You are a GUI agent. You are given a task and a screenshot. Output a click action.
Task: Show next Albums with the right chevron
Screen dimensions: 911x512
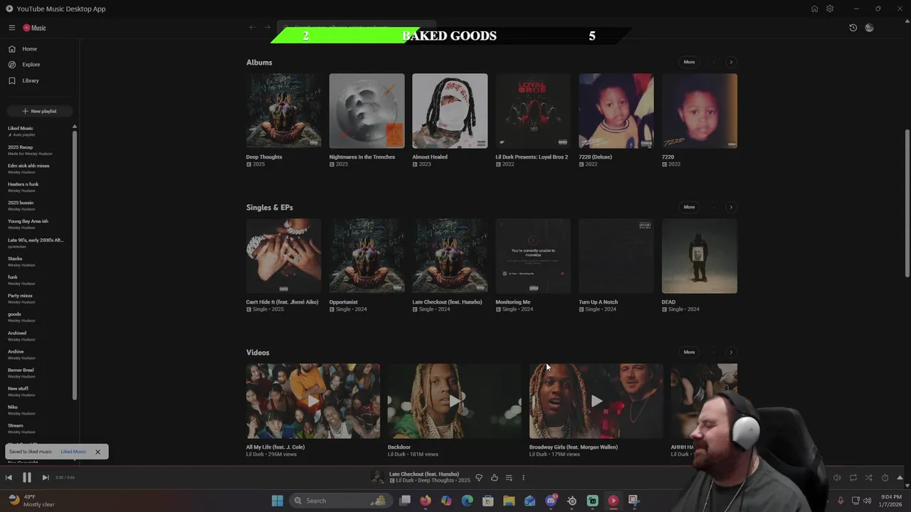point(731,62)
